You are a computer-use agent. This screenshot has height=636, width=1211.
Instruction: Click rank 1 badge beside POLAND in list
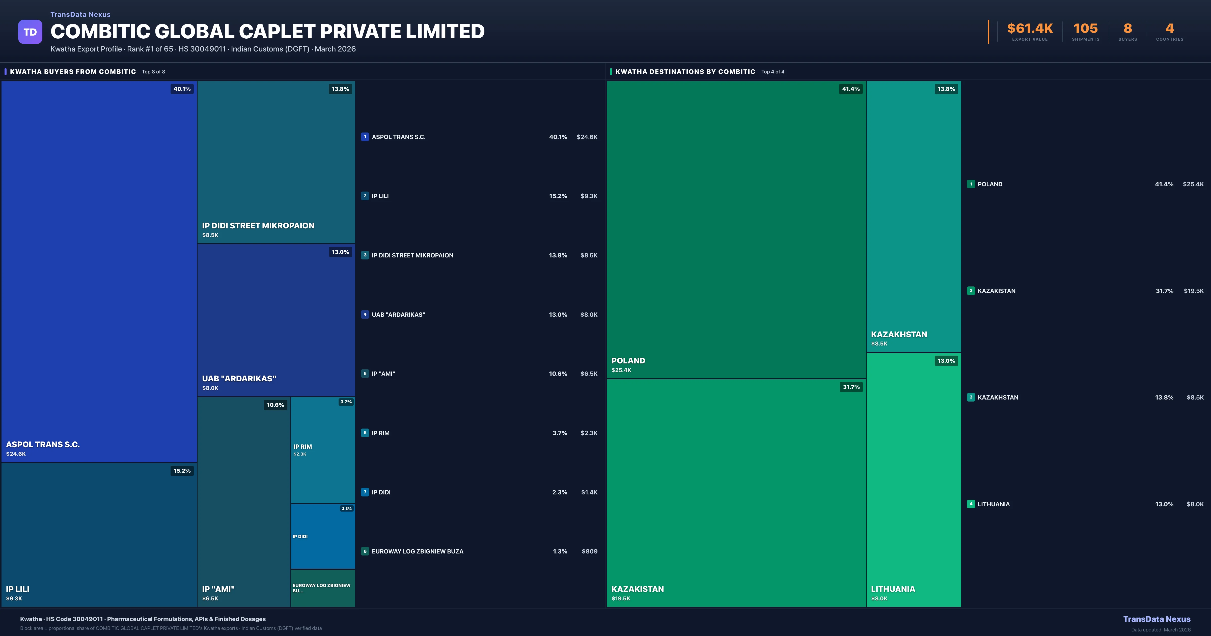click(x=971, y=184)
